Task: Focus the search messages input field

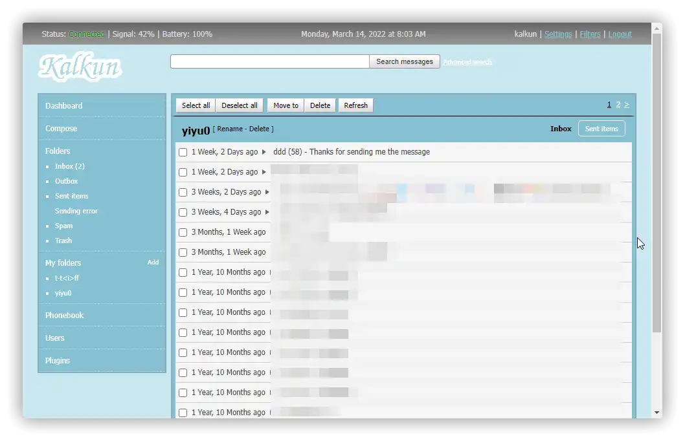Action: tap(270, 61)
